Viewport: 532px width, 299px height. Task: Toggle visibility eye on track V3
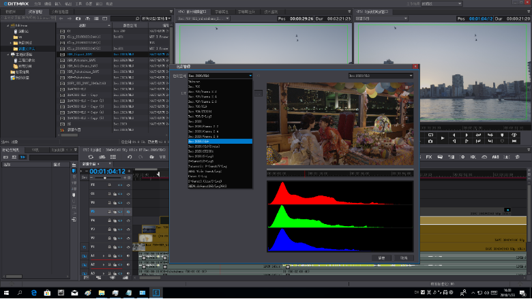(128, 230)
